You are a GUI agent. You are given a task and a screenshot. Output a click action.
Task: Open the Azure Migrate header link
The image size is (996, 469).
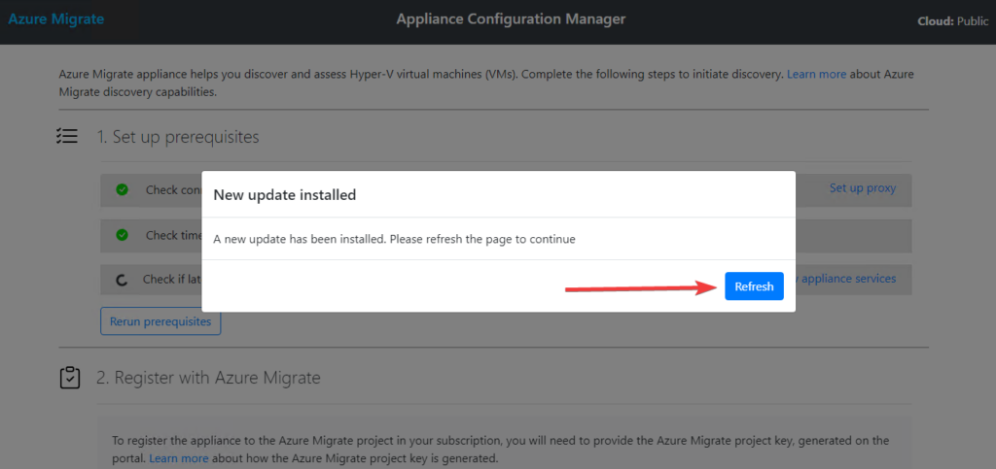55,19
